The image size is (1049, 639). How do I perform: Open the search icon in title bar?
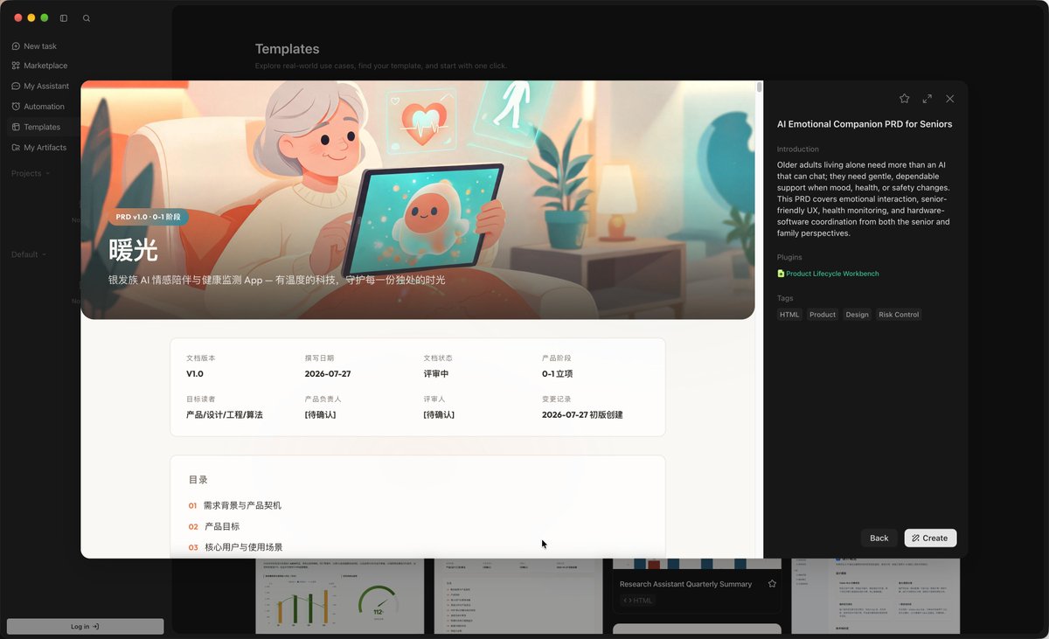point(87,17)
